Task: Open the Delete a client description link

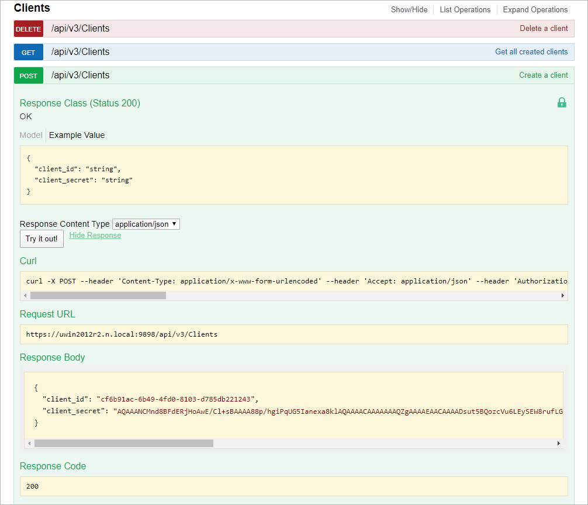Action: [x=544, y=29]
